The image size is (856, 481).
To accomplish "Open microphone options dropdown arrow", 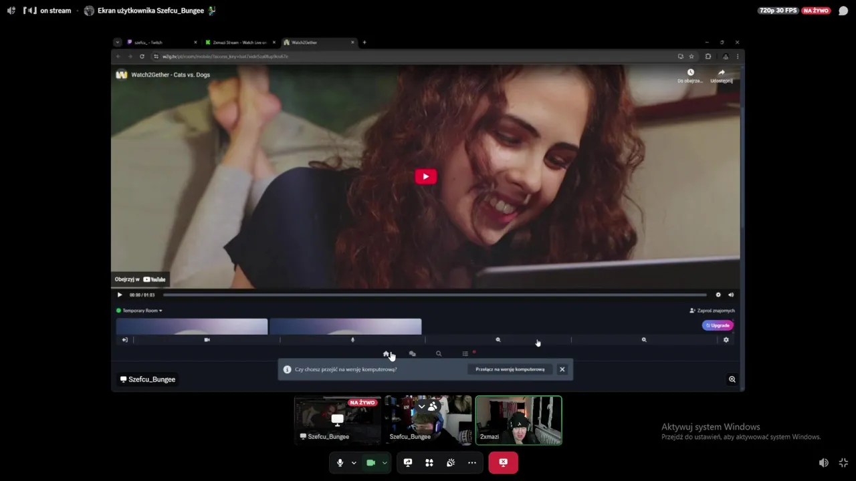I will click(354, 462).
